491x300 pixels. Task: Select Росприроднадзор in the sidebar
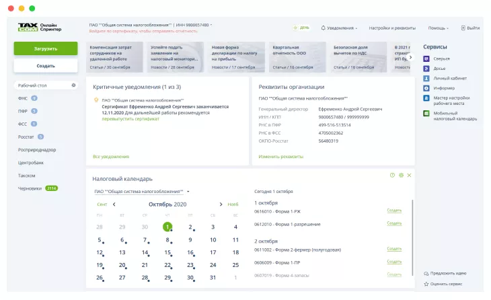[x=37, y=150]
